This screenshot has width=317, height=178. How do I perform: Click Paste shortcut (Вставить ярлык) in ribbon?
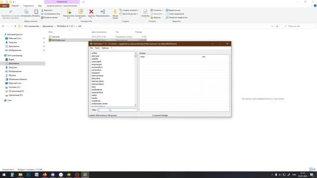tap(50, 18)
